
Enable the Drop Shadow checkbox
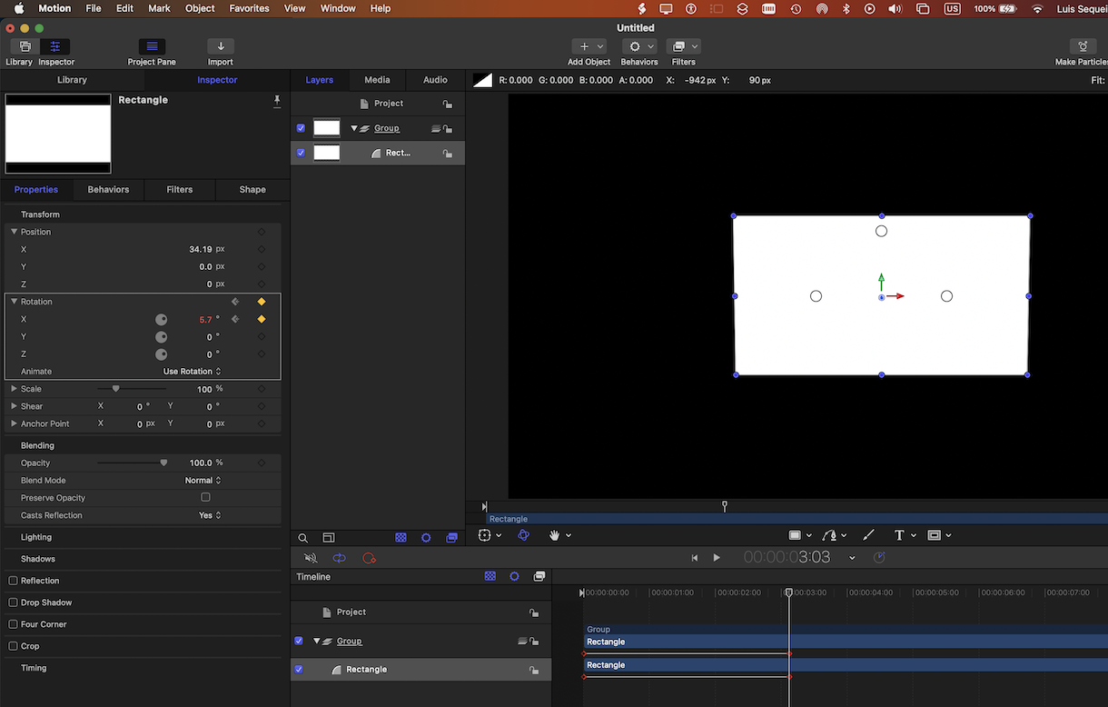click(x=13, y=602)
